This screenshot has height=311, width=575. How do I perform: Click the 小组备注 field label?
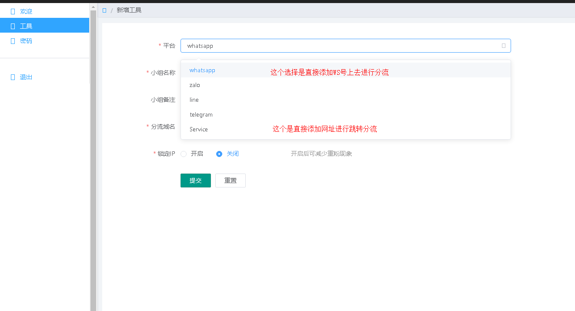tap(163, 100)
